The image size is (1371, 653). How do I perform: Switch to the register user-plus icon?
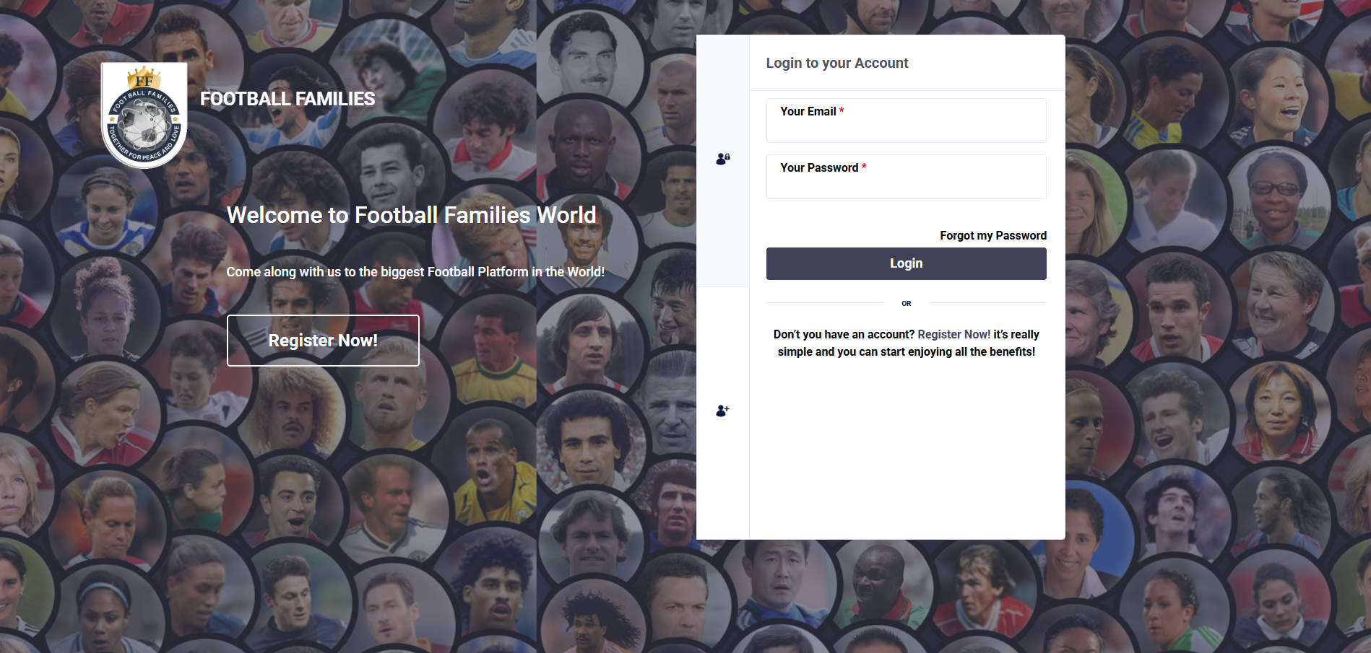click(722, 411)
